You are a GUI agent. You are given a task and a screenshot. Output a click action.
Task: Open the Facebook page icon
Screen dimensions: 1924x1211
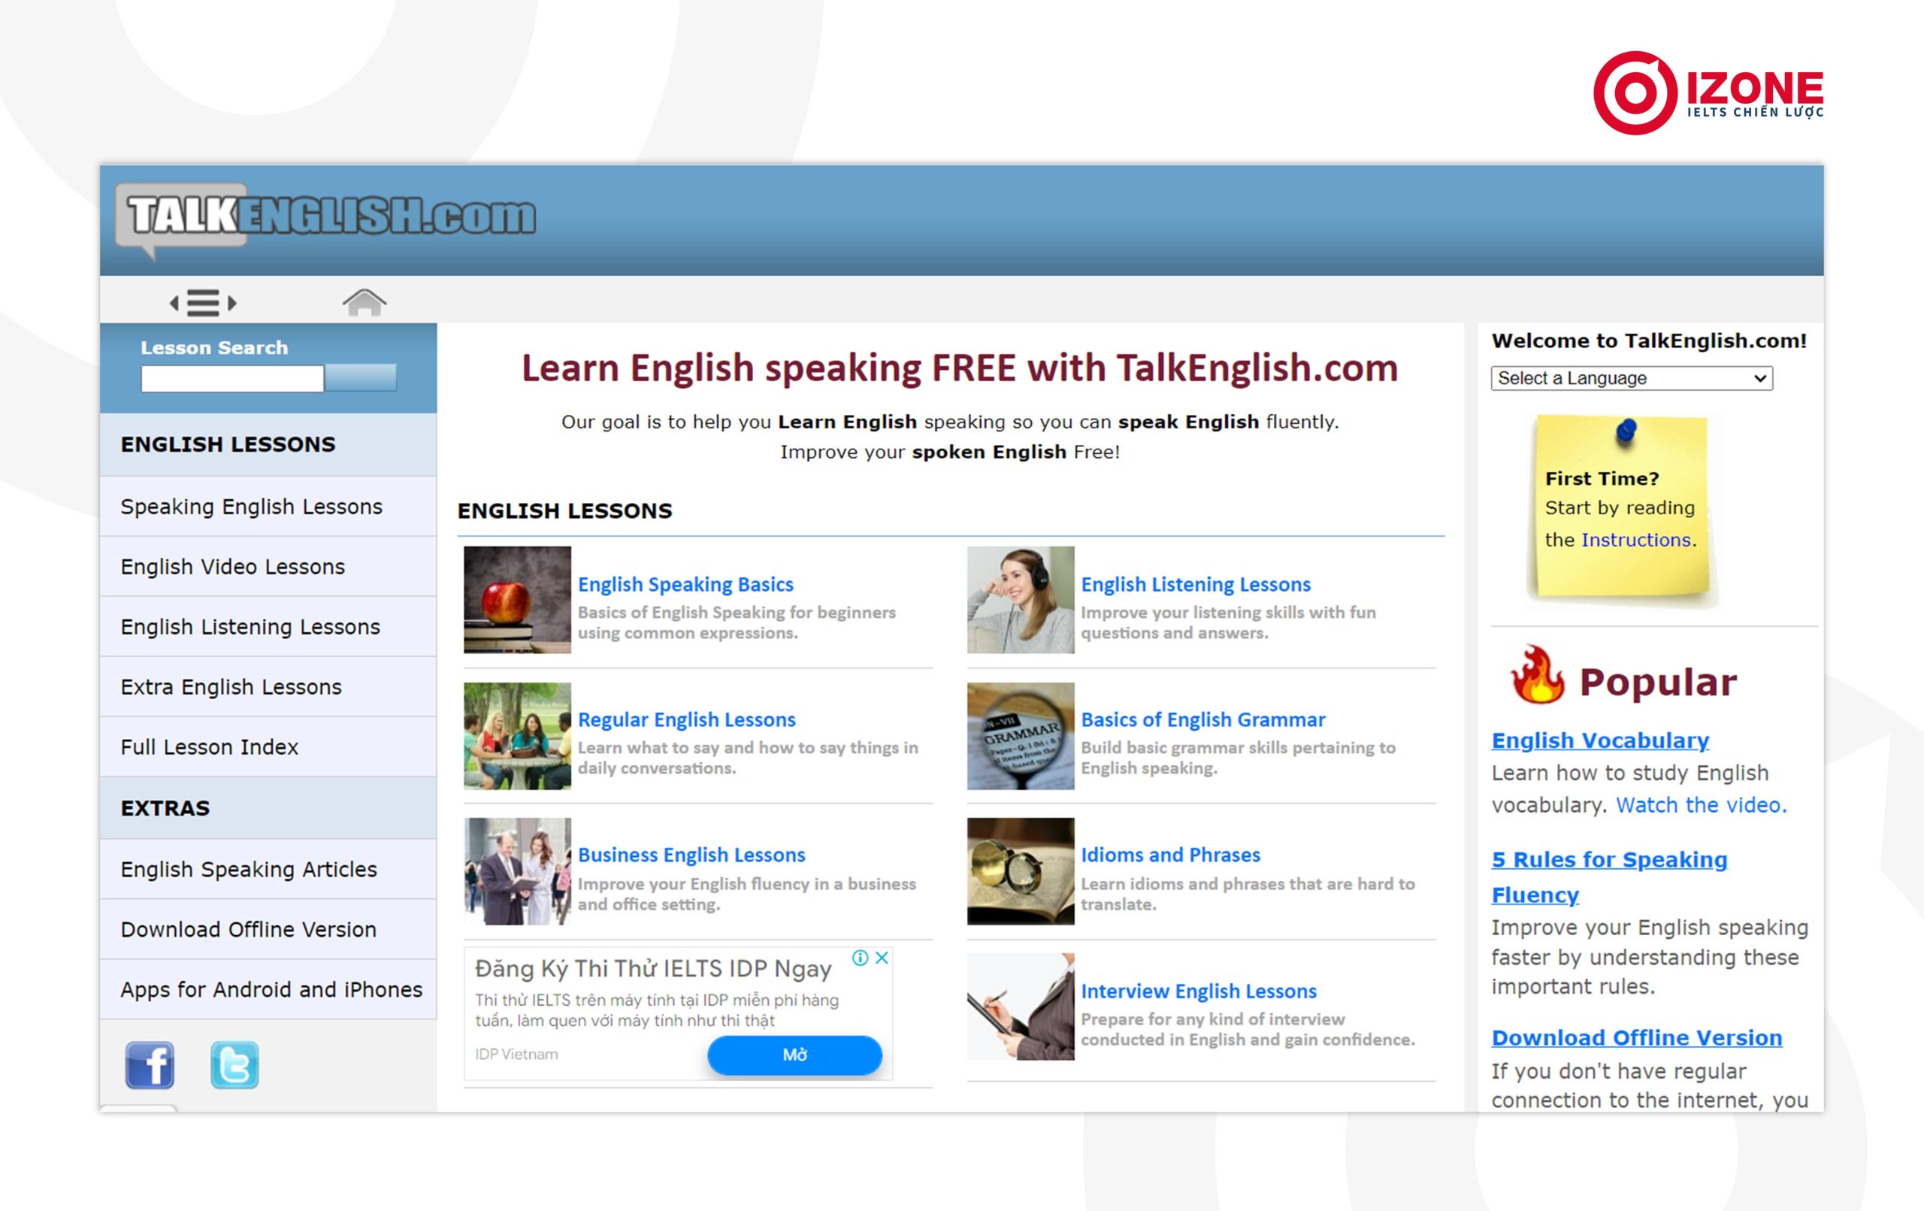click(150, 1064)
